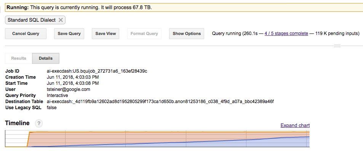363x151 pixels.
Task: Cancel the running query
Action: pyautogui.click(x=26, y=33)
